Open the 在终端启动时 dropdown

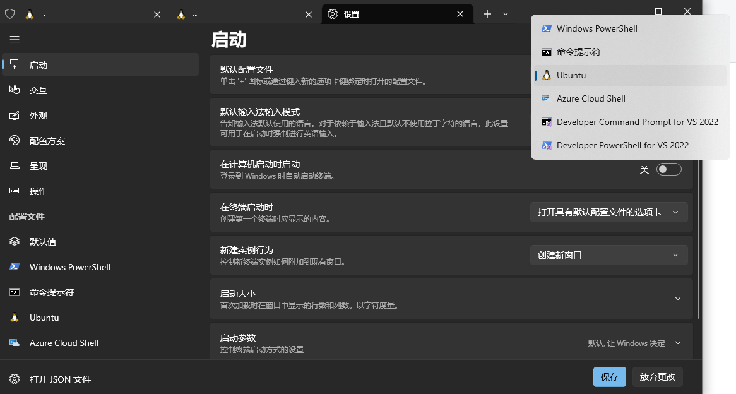pos(608,212)
